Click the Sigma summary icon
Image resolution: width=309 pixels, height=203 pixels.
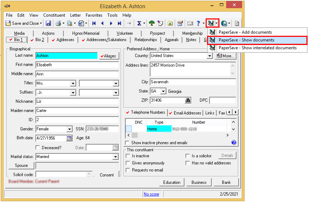139,23
